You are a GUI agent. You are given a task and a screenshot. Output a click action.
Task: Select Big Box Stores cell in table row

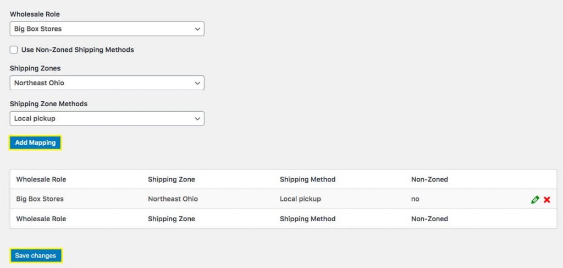tap(40, 199)
